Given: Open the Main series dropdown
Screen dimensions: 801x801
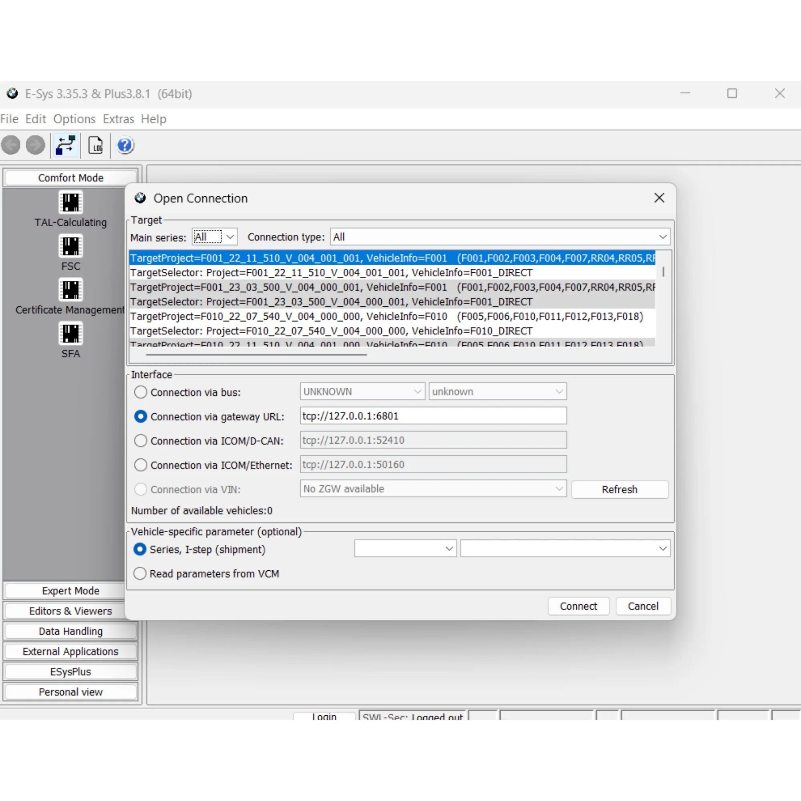Looking at the screenshot, I should [231, 236].
